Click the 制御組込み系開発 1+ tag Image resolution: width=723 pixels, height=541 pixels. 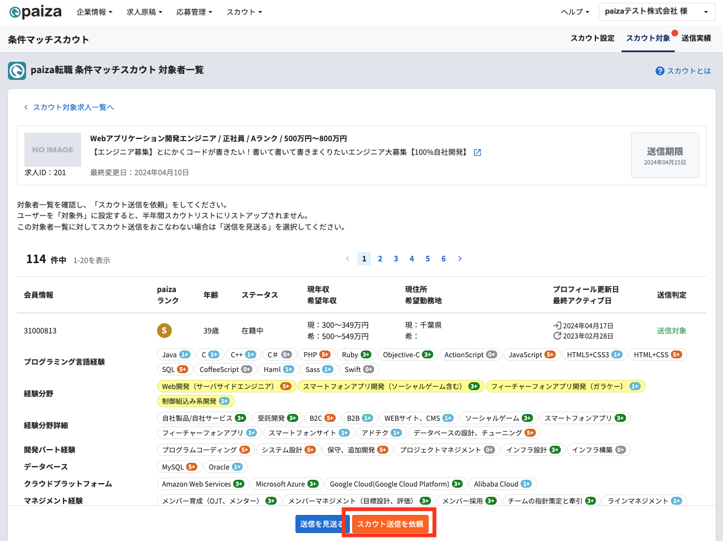[195, 401]
